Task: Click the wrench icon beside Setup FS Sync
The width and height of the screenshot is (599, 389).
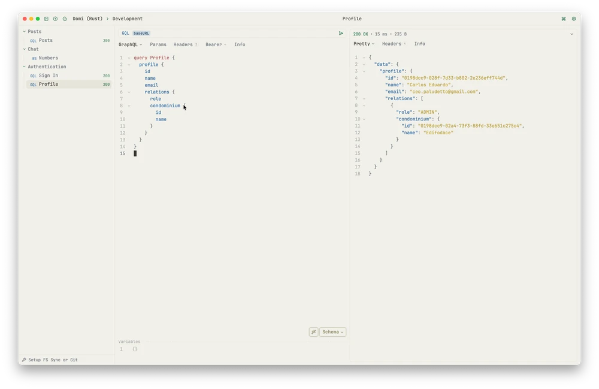Action: pos(24,360)
